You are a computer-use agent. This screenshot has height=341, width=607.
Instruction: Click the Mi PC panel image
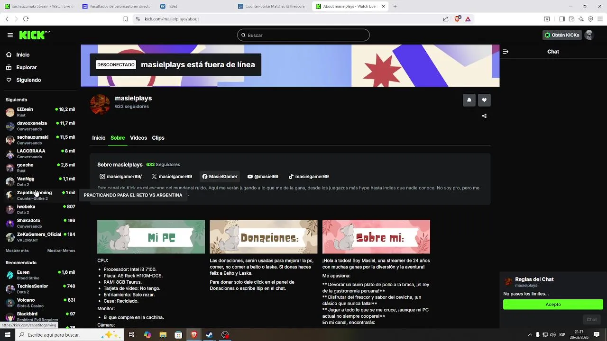151,237
